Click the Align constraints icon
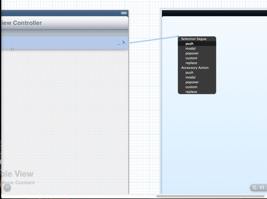The width and height of the screenshot is (267, 199). (254, 188)
